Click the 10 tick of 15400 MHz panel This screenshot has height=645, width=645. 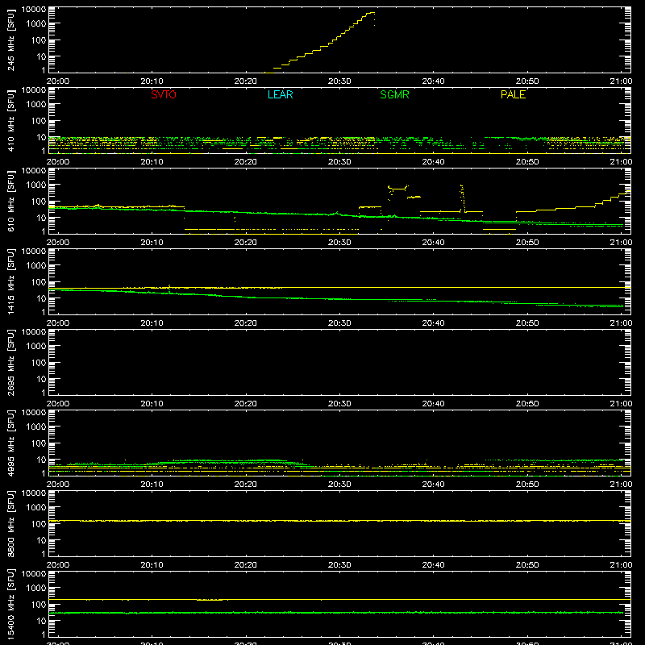41,621
